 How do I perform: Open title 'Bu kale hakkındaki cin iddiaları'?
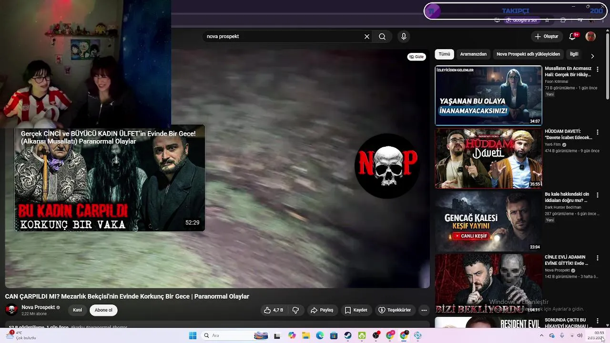567,197
